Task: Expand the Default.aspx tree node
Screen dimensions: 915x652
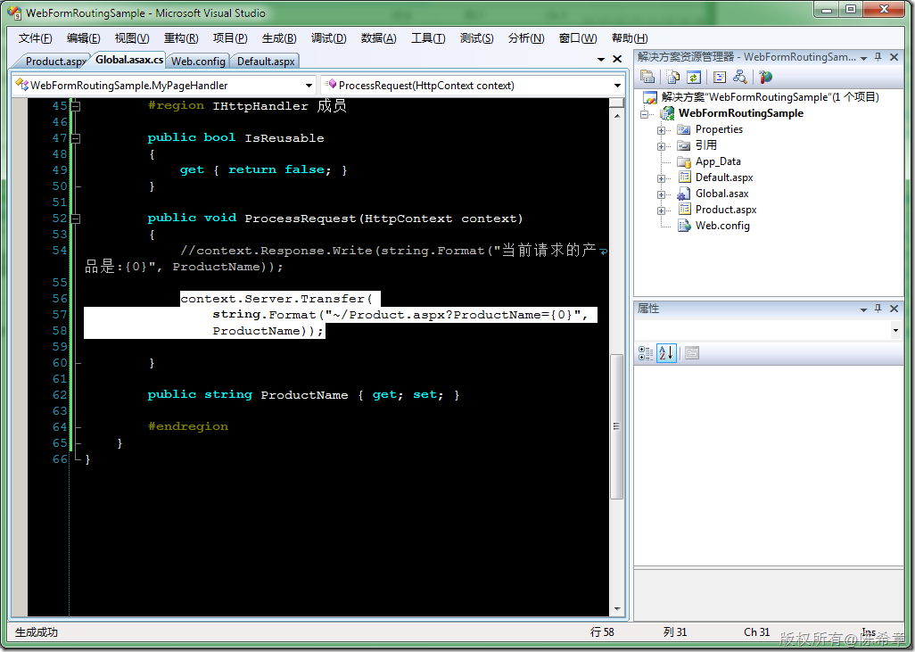Action: 661,178
